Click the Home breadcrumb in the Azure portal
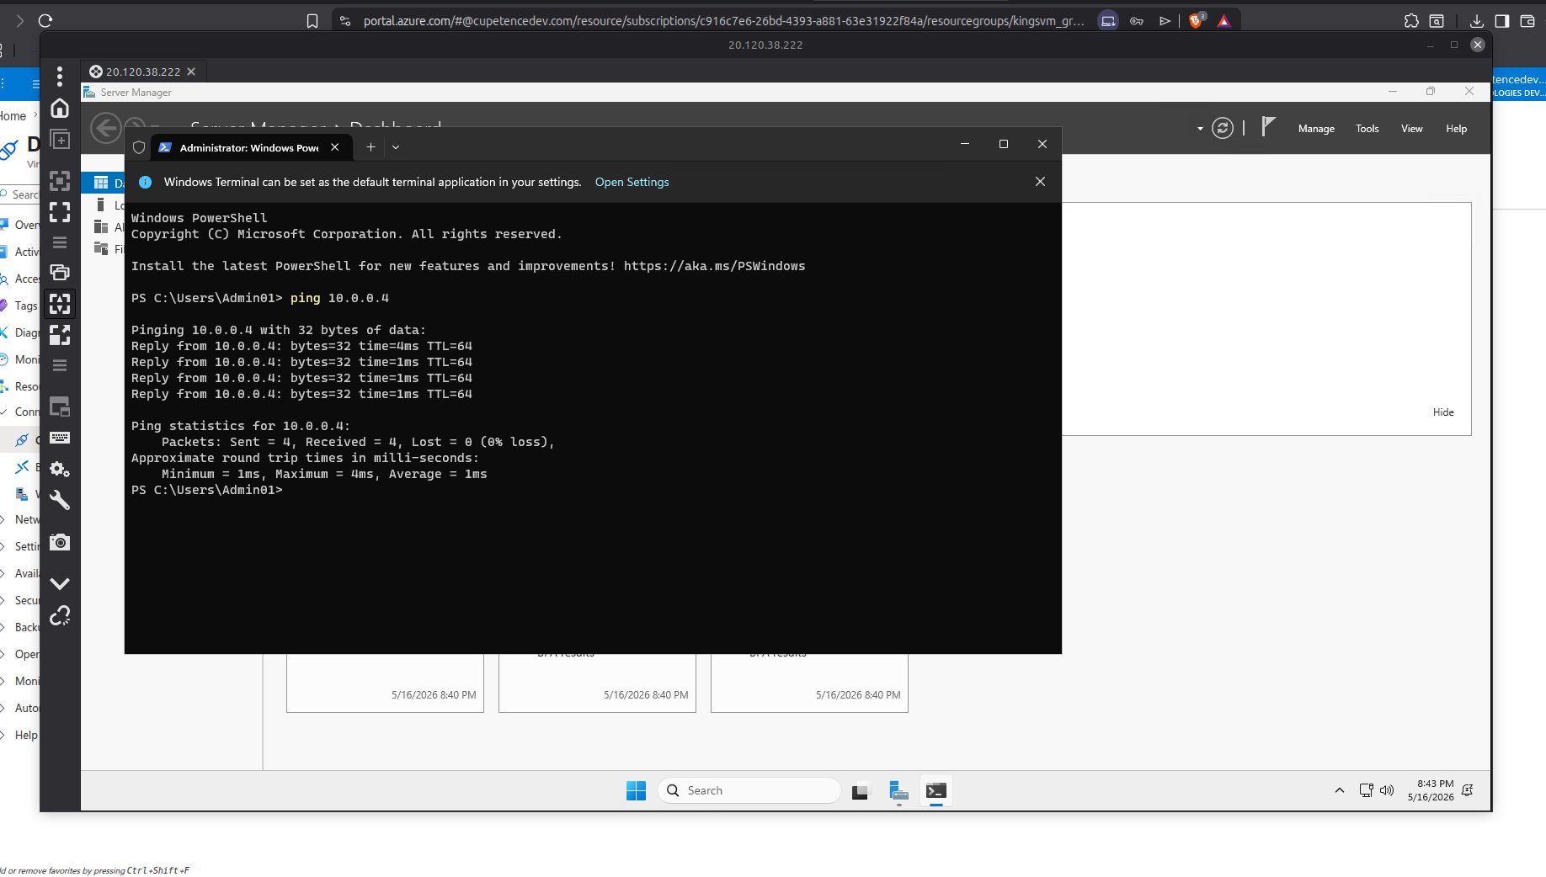 click(13, 116)
